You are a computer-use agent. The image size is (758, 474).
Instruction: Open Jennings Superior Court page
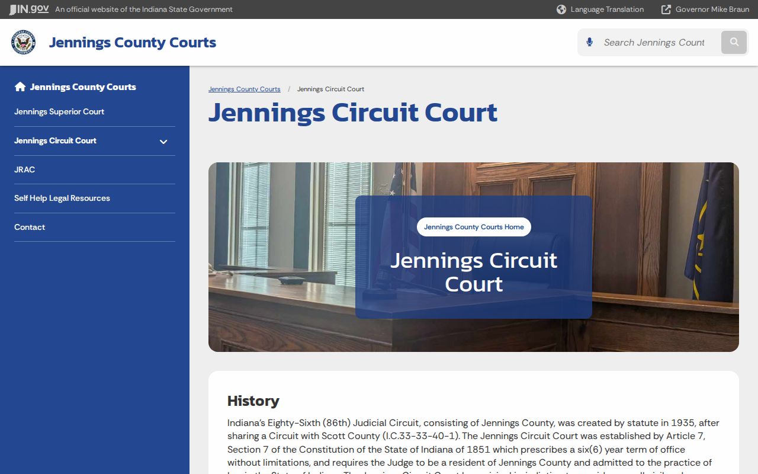click(x=59, y=111)
